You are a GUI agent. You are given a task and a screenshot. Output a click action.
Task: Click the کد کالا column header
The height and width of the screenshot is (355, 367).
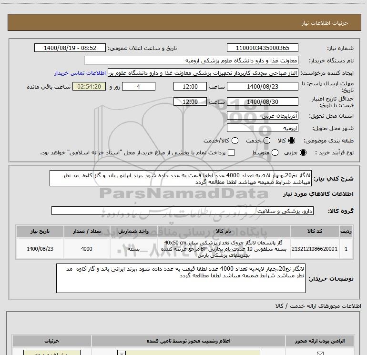[x=315, y=231]
